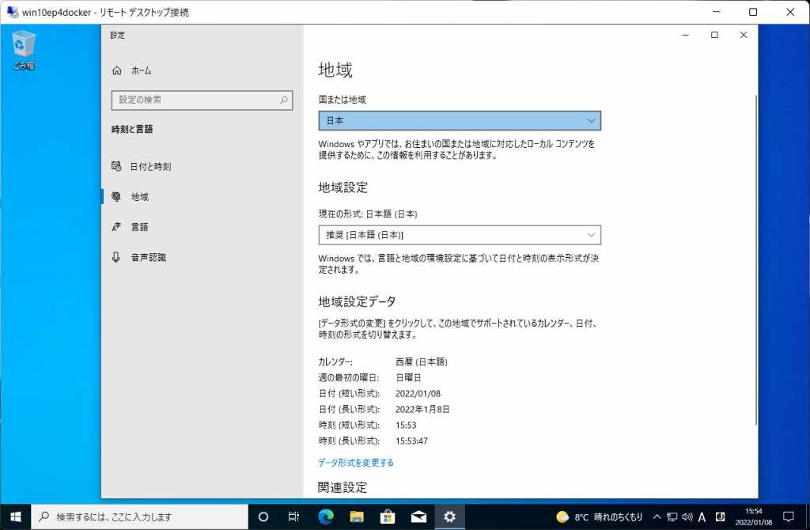Launch Microsoft Edge from the taskbar
Image resolution: width=810 pixels, height=530 pixels.
tap(325, 517)
